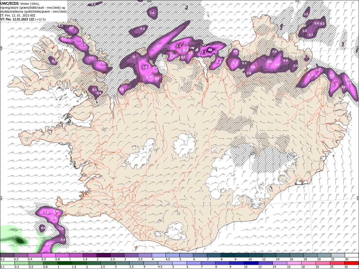
Task: Pick the white swatch ending the upper legend row
Action: [352, 255]
